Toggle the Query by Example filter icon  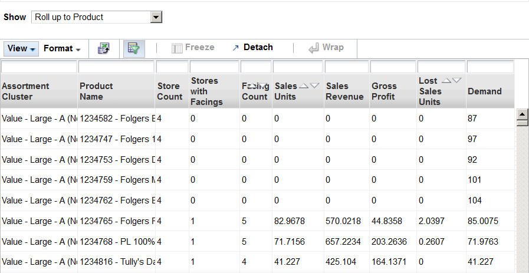pyautogui.click(x=134, y=48)
